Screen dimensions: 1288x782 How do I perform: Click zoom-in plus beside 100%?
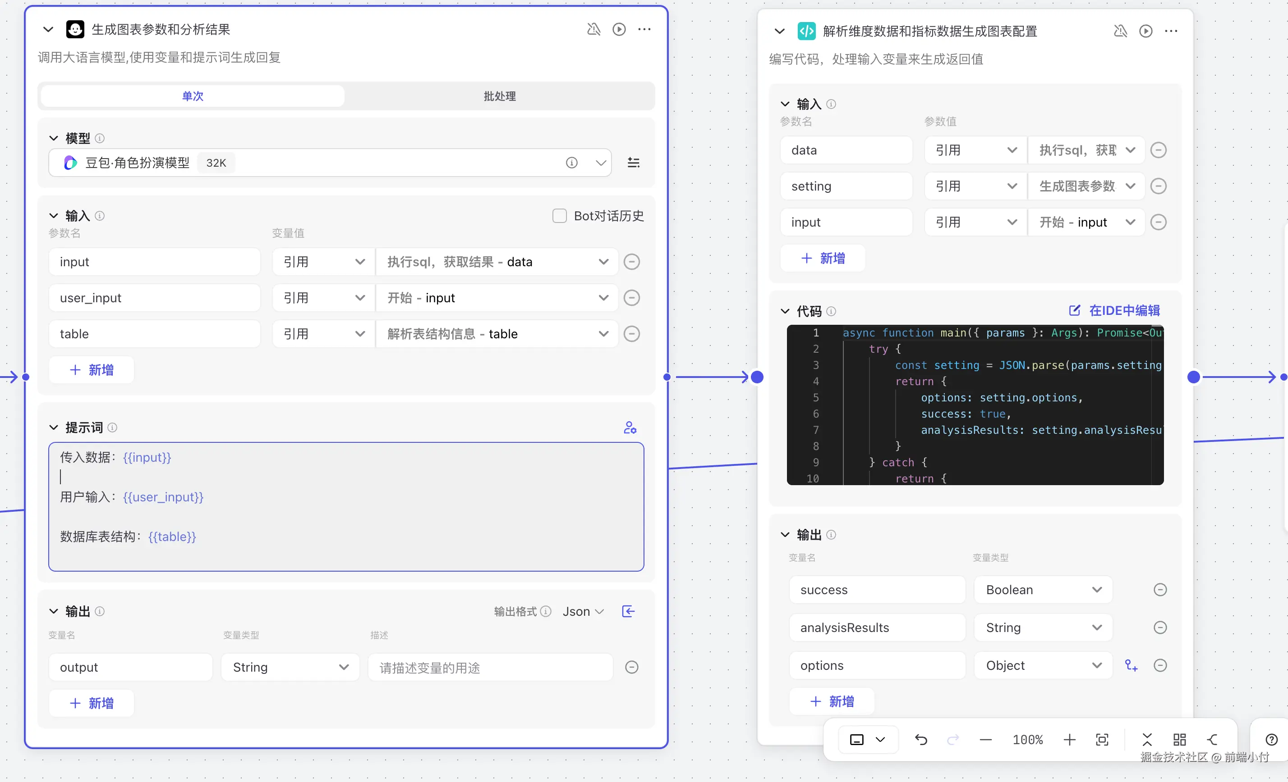pyautogui.click(x=1069, y=740)
